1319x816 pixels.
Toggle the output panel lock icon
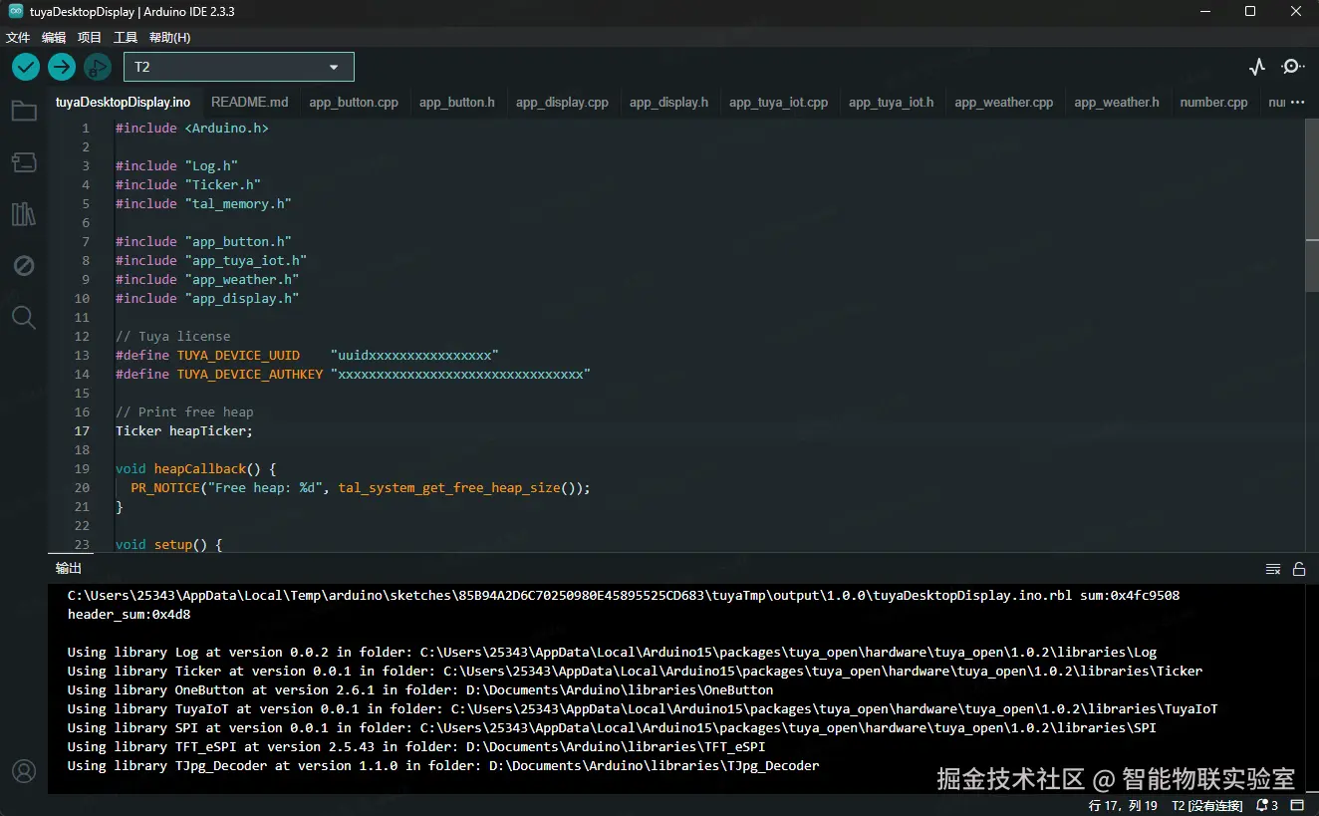pyautogui.click(x=1299, y=569)
